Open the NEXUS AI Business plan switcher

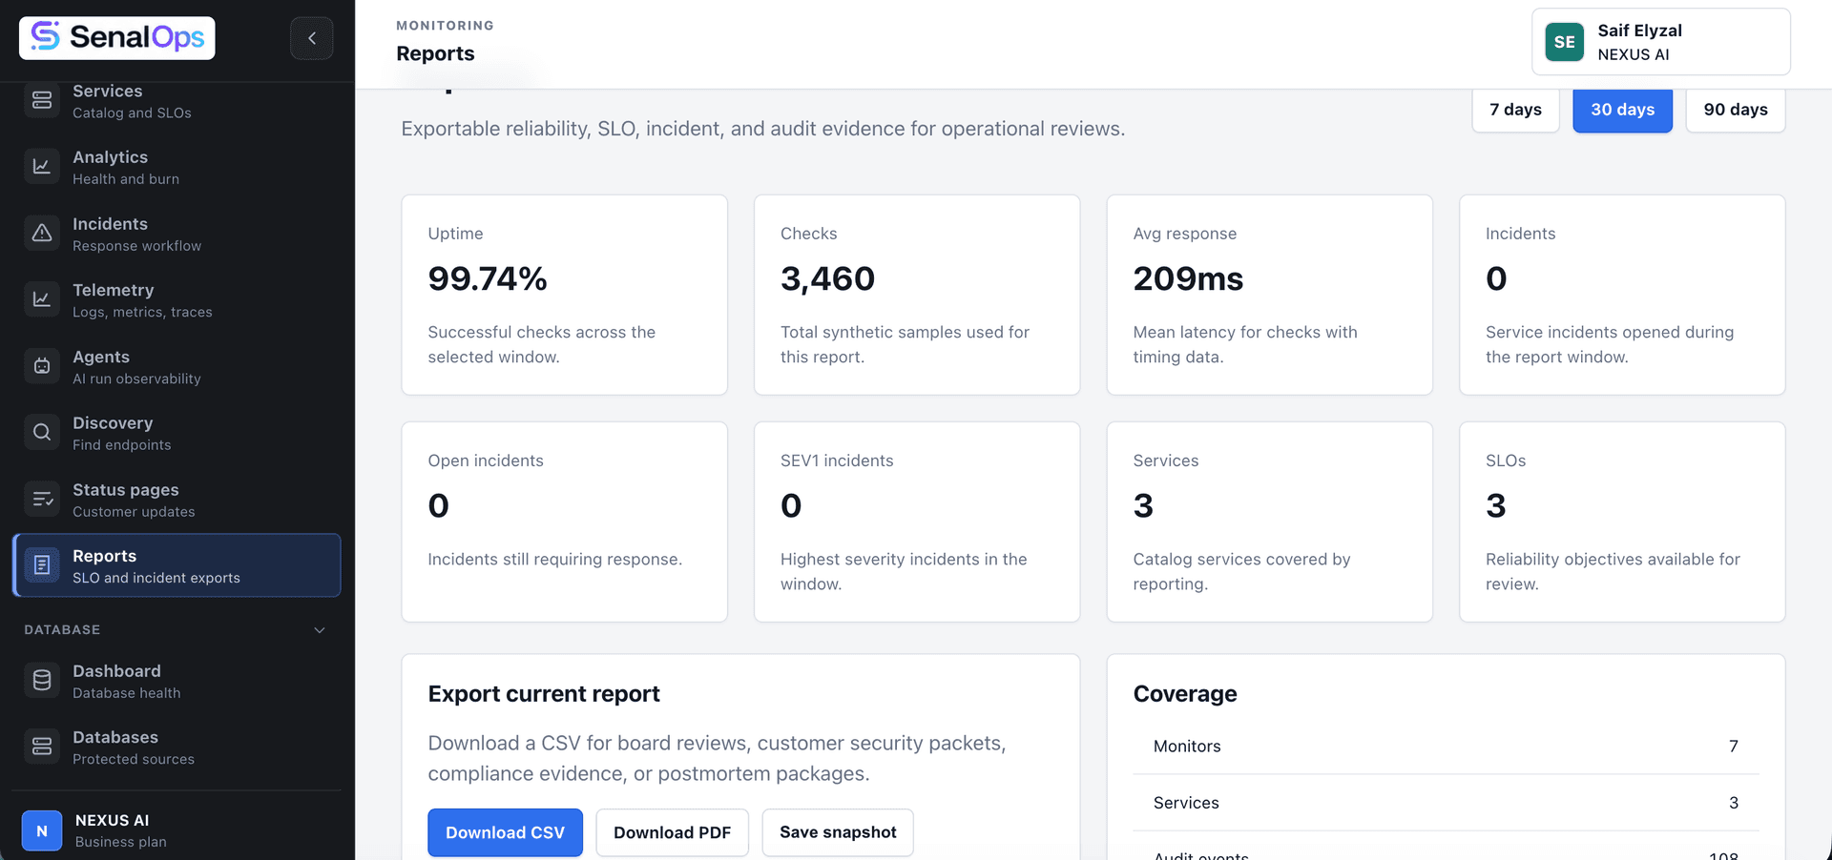(177, 830)
